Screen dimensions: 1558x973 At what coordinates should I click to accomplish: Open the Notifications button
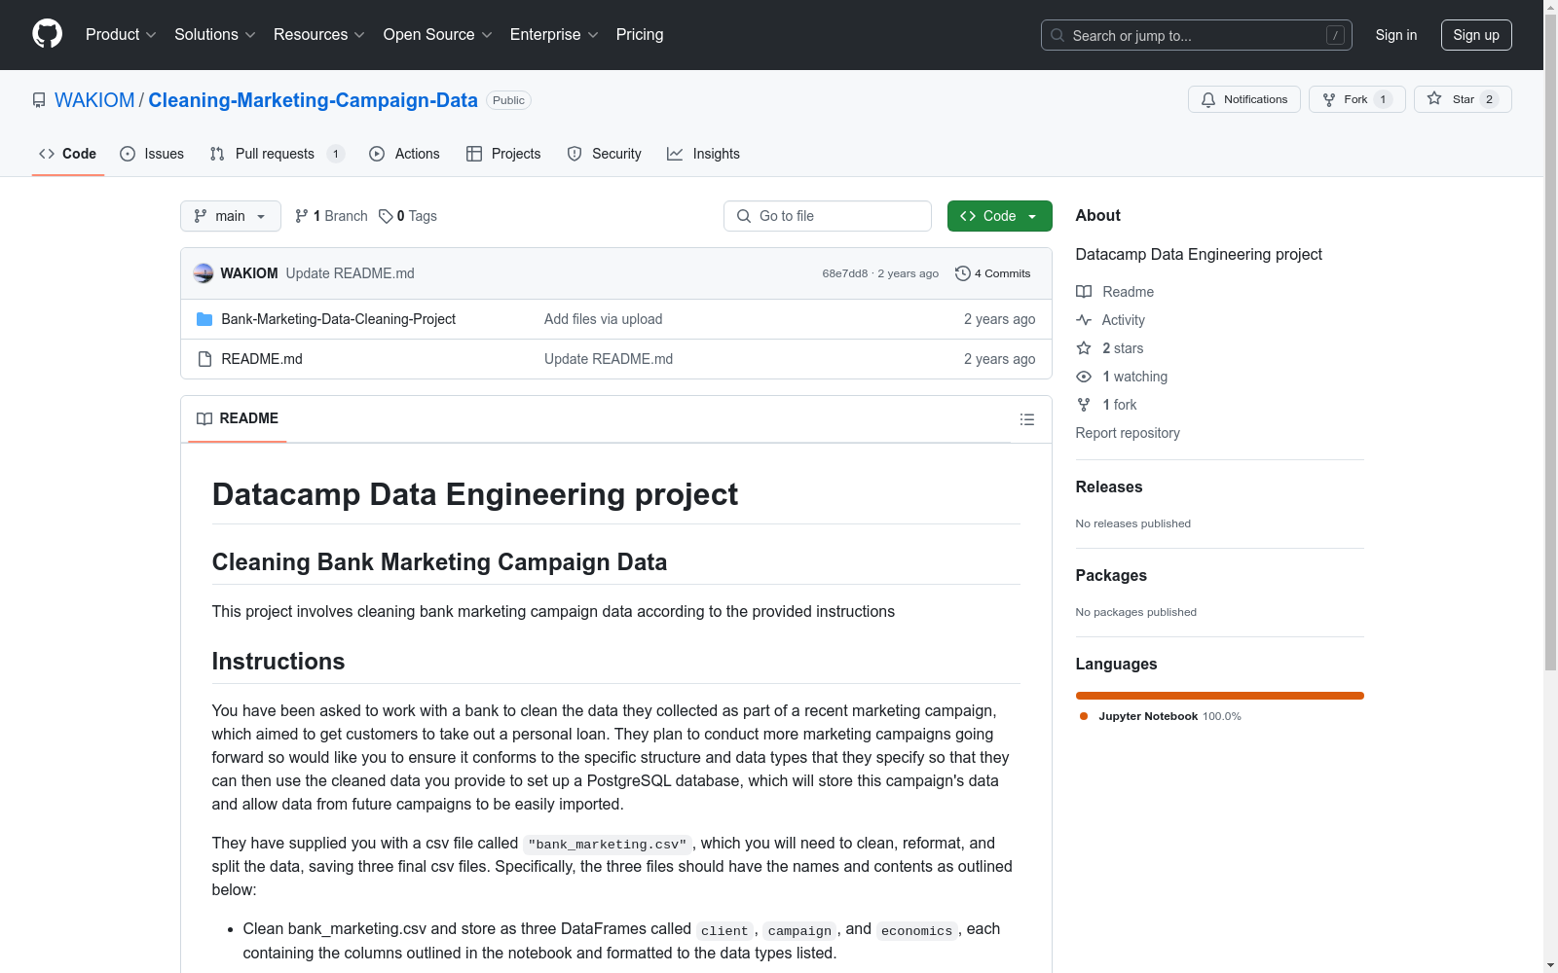pyautogui.click(x=1244, y=99)
